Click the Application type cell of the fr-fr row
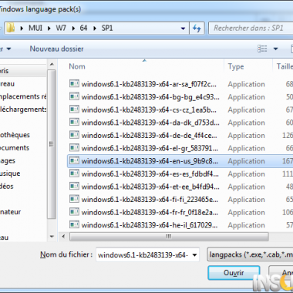Screen dimensions: 293x293 [x=246, y=213]
